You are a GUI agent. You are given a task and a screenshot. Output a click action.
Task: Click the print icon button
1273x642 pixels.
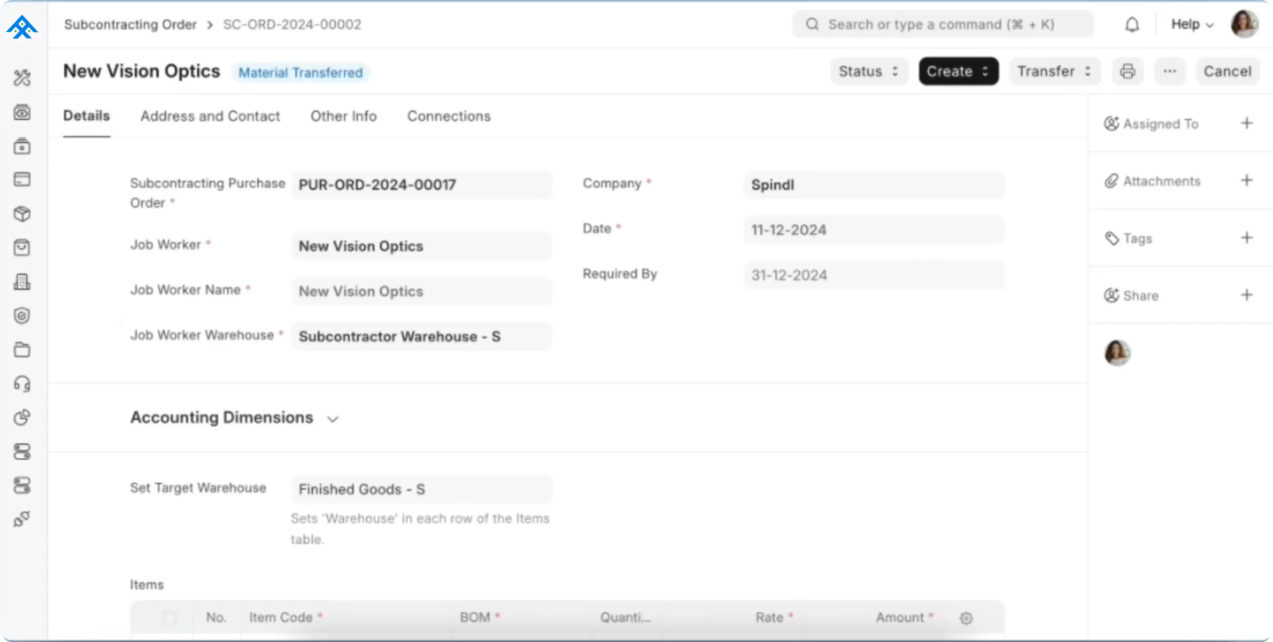pos(1127,71)
